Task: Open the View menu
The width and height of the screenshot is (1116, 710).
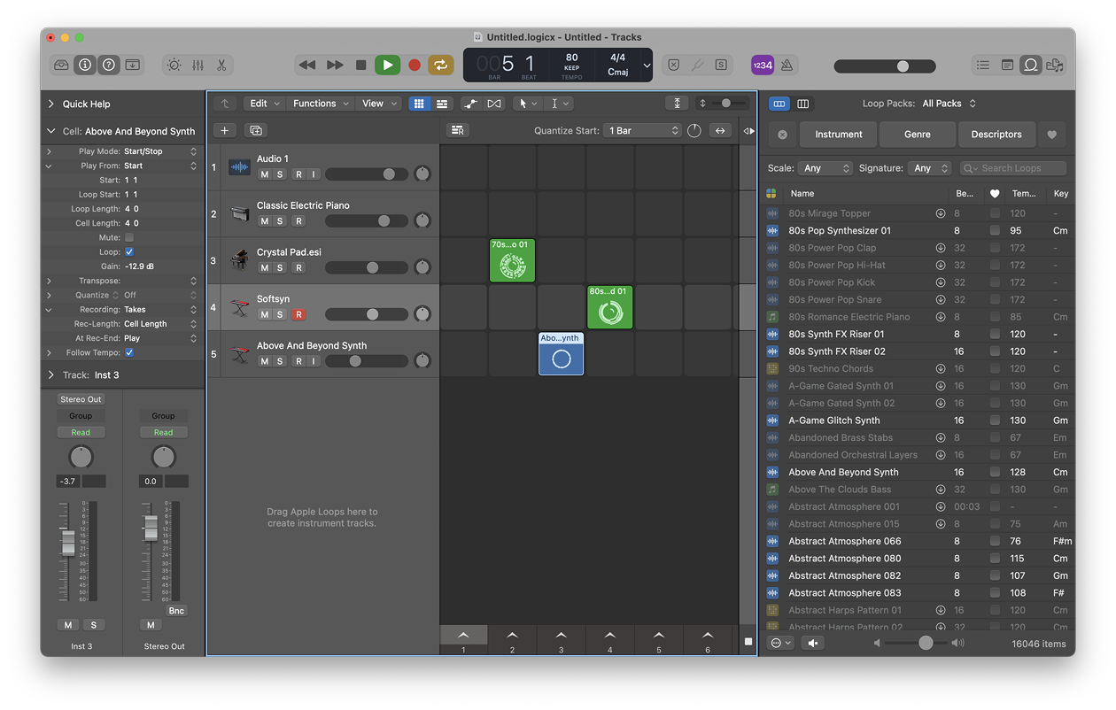Action: tap(379, 104)
